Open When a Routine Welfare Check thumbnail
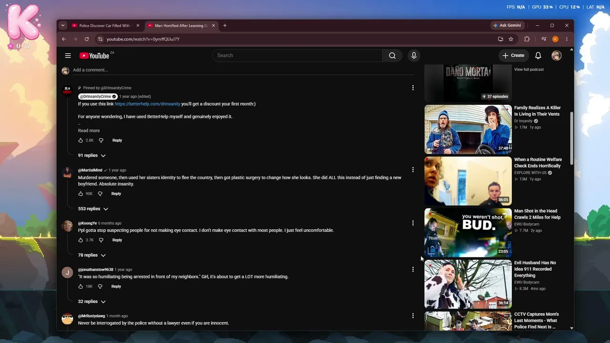This screenshot has width=610, height=343. (468, 181)
